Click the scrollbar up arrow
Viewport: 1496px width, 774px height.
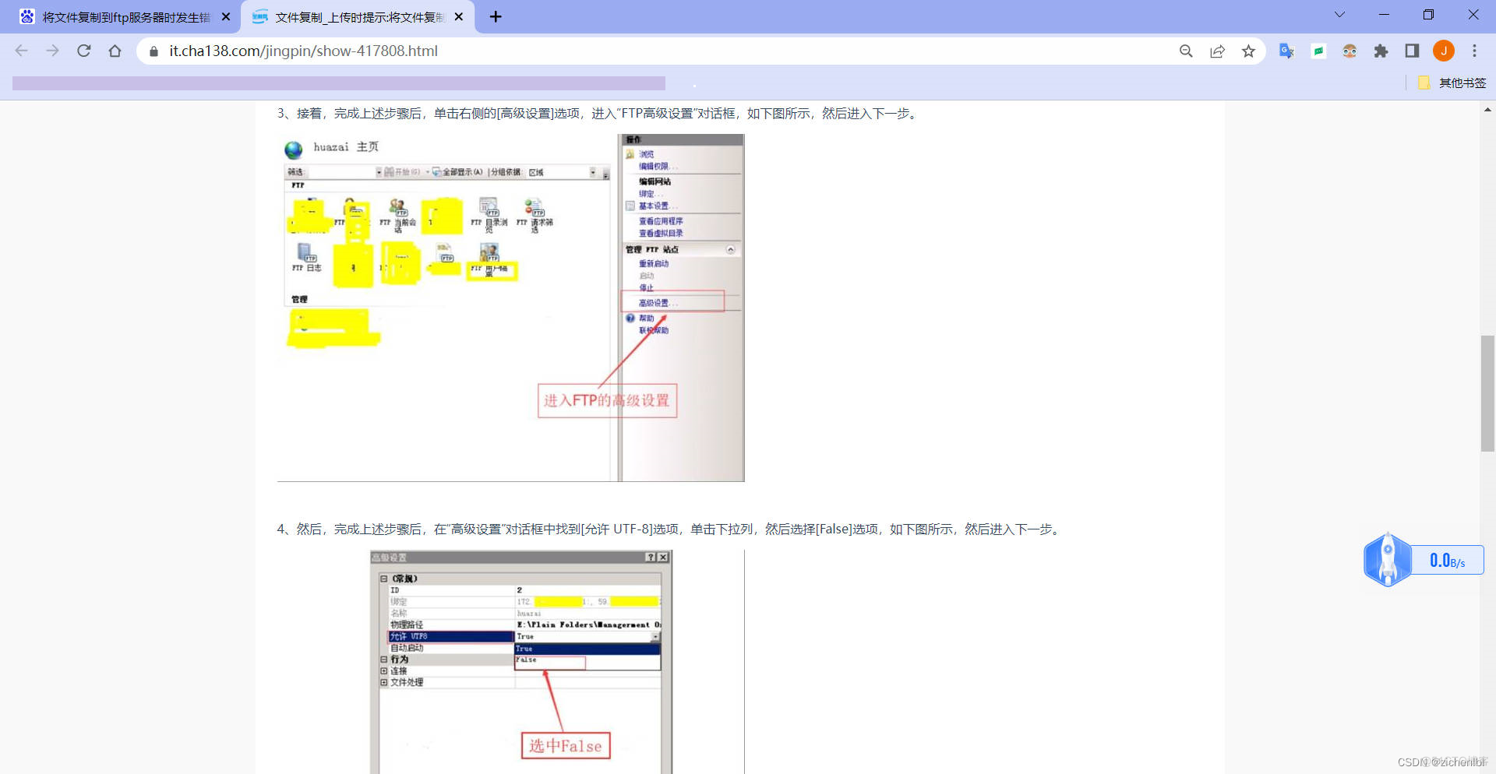tap(1487, 110)
